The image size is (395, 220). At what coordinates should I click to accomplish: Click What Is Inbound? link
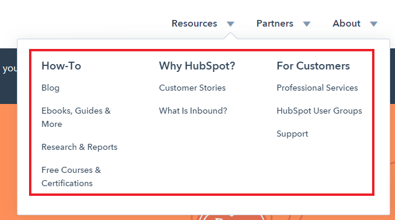coord(193,111)
